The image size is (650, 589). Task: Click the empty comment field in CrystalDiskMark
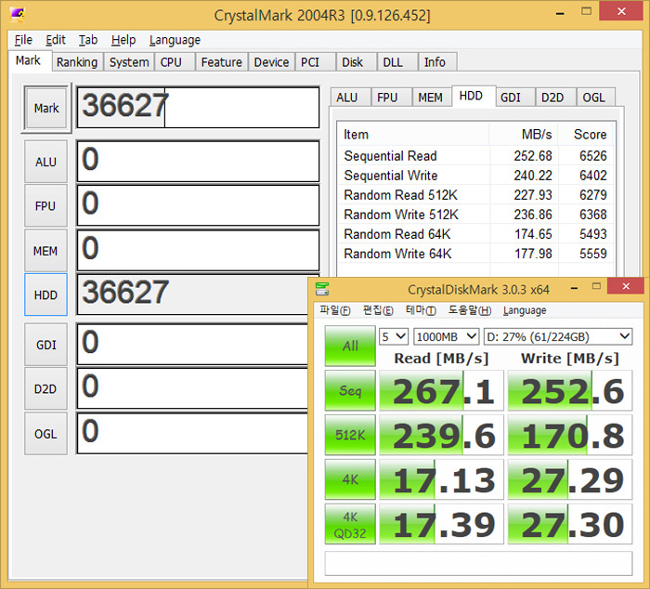tap(478, 563)
